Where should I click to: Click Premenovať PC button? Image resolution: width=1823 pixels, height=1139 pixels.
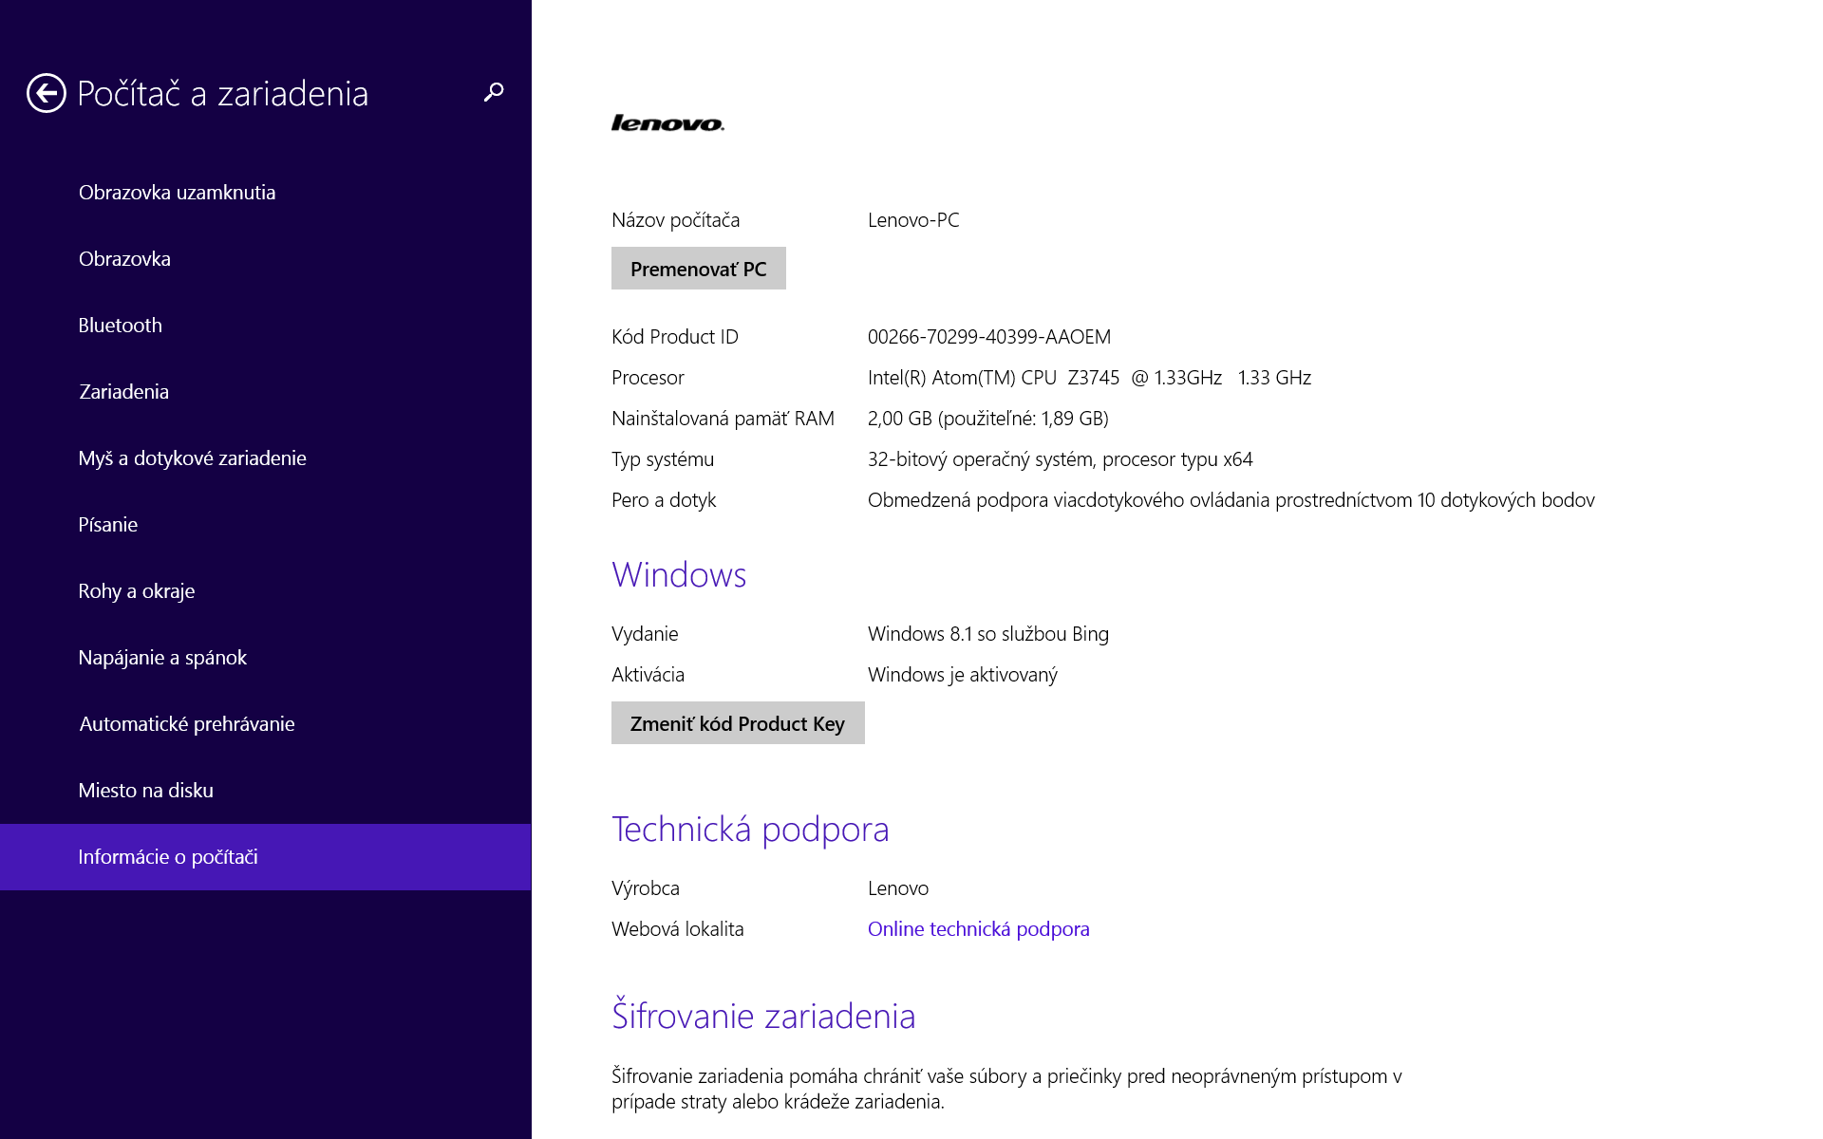[699, 269]
